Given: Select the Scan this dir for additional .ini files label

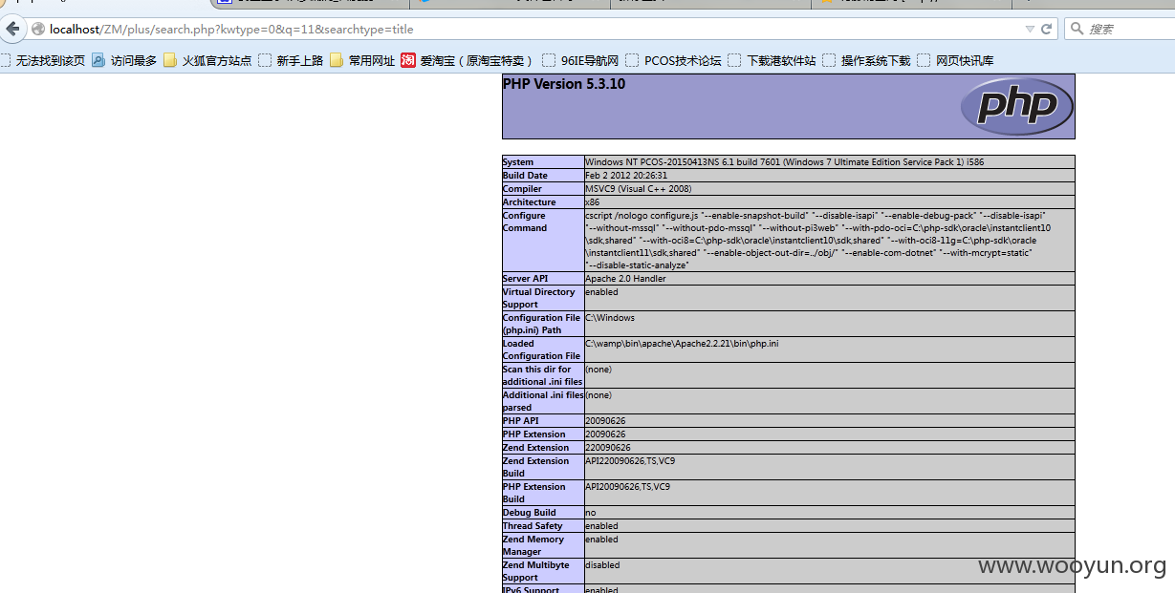Looking at the screenshot, I should point(542,375).
